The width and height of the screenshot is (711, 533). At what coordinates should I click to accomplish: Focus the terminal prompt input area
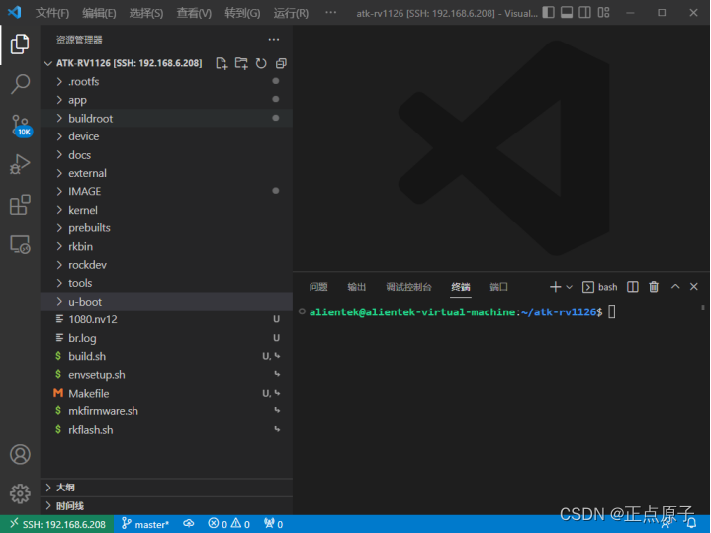point(612,312)
